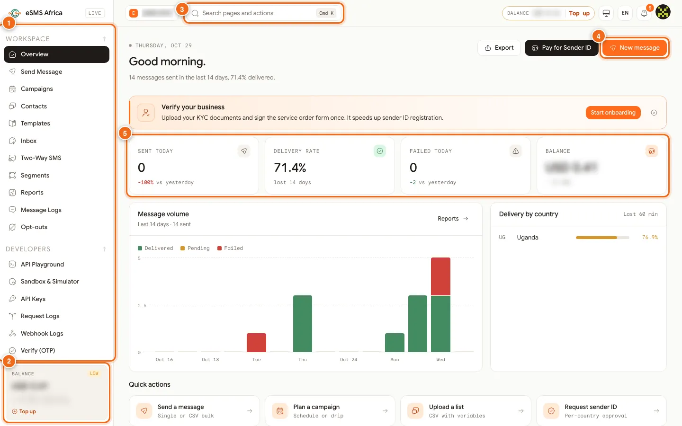Click the eSMS Africa logo icon

(15, 13)
